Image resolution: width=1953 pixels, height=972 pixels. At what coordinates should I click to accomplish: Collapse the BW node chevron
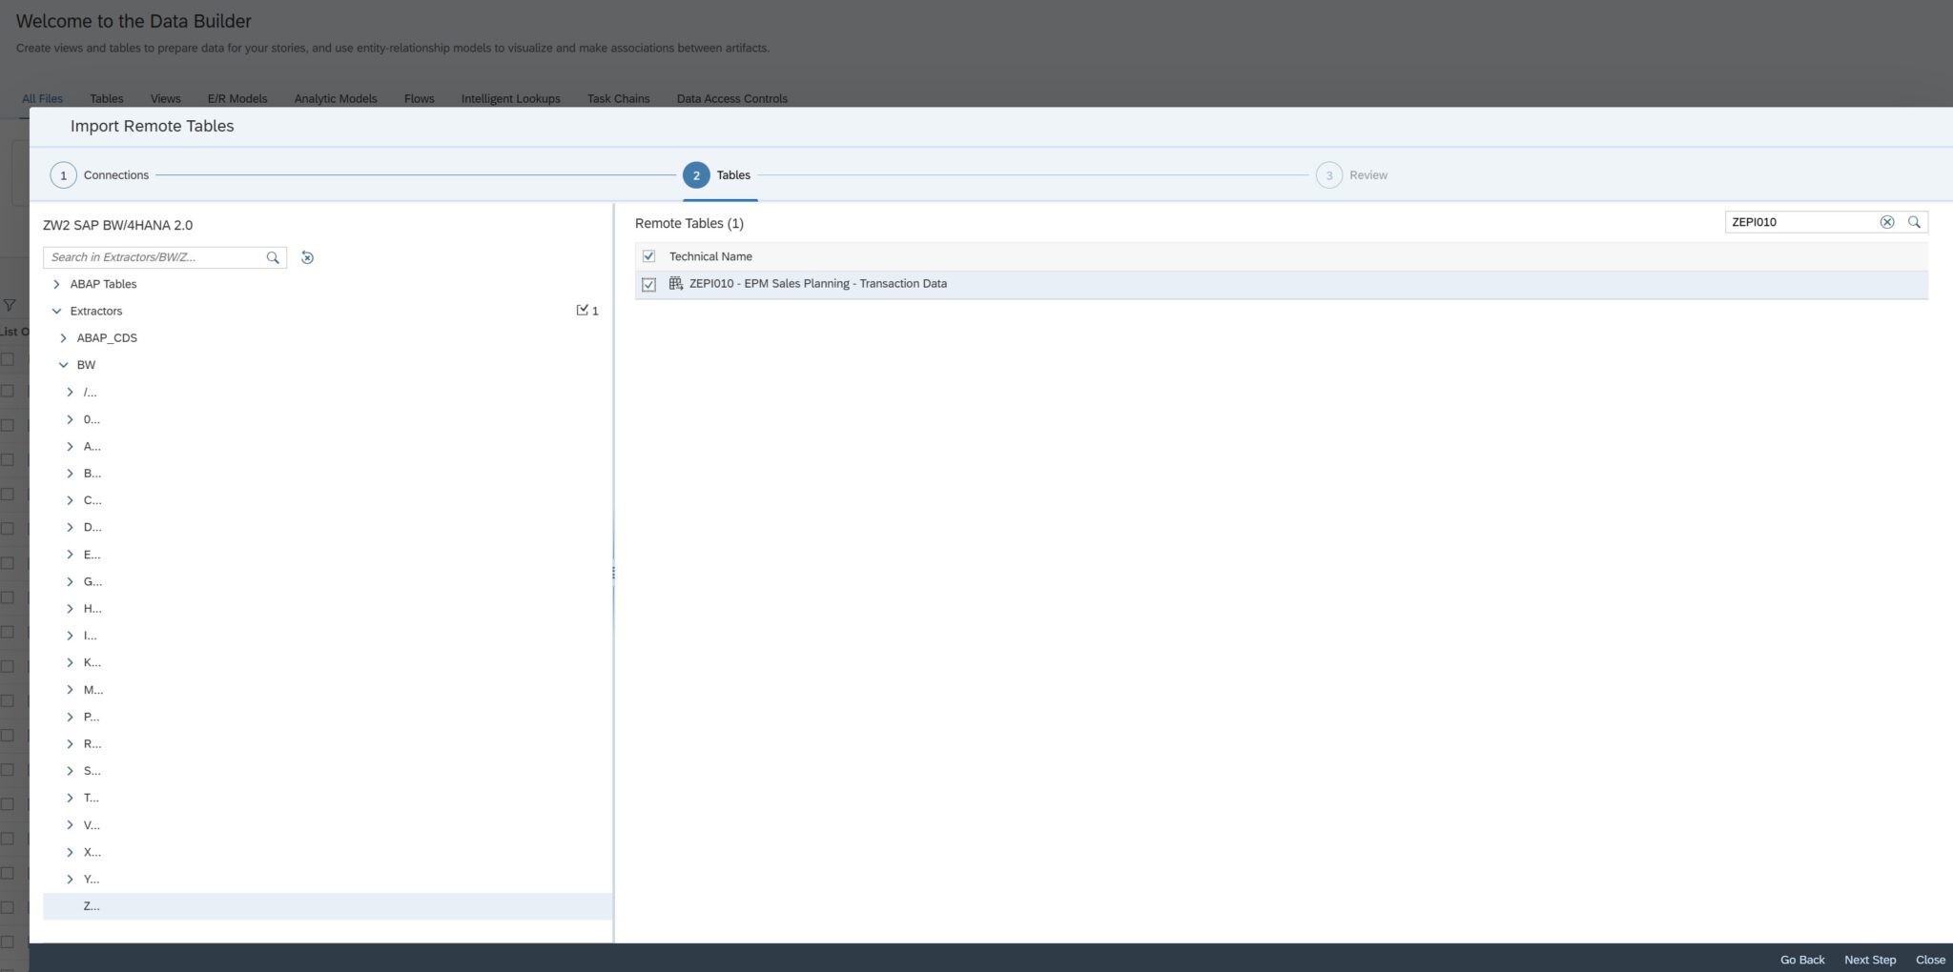(x=64, y=364)
